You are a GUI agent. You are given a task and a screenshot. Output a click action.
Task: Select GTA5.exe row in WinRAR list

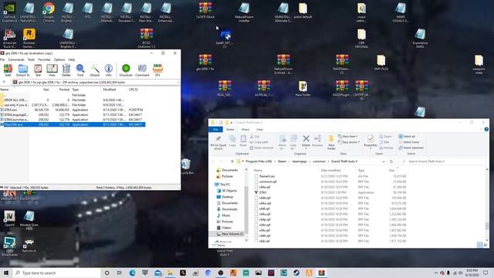point(73,110)
